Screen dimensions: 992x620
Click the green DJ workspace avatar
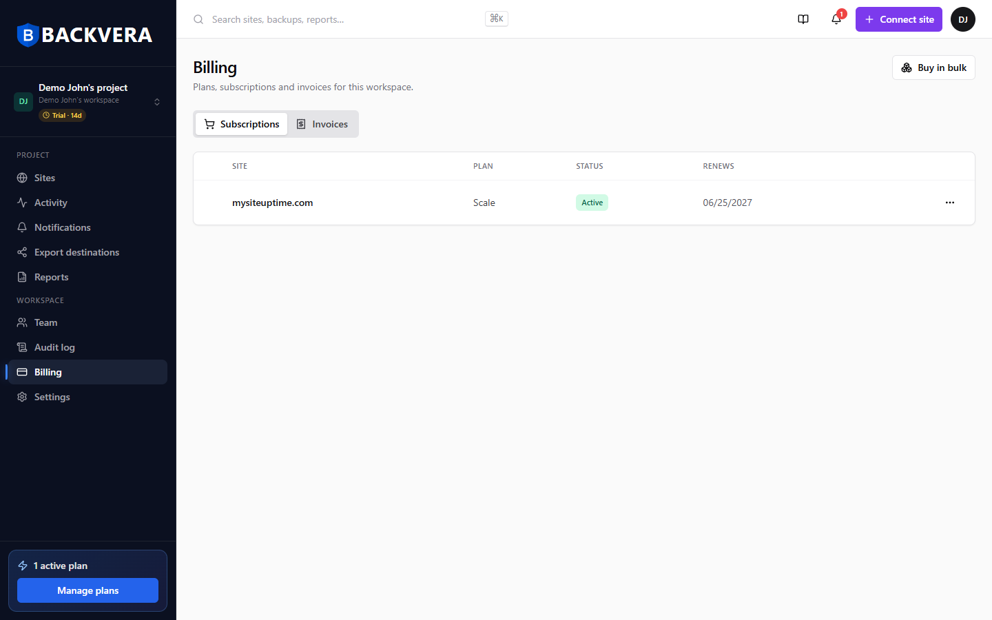click(x=23, y=101)
